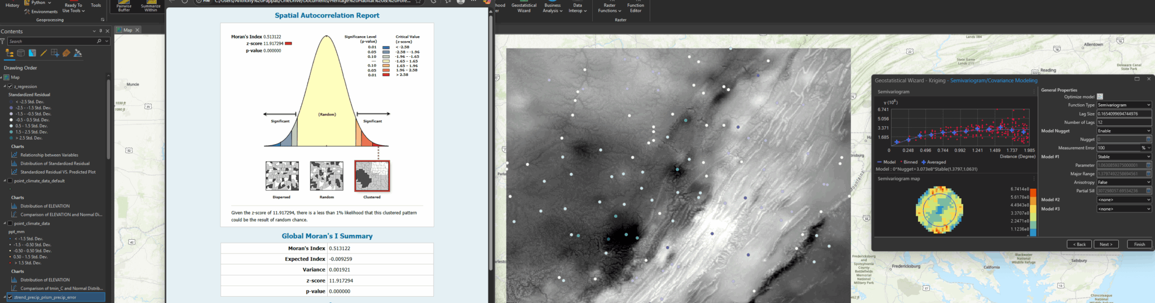1155x303 pixels.
Task: Expand the Model #1 Stable dropdown
Action: (1123, 157)
